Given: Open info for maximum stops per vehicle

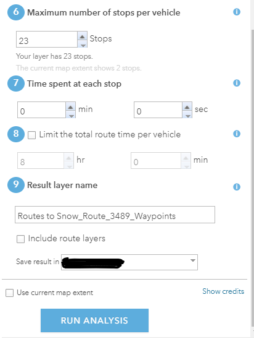Looking at the screenshot, I should [x=237, y=12].
